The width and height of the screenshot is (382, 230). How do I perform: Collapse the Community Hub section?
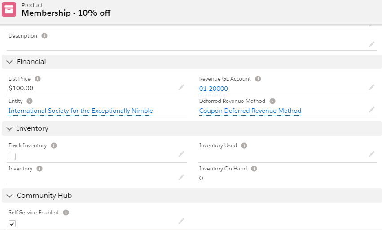coord(9,196)
